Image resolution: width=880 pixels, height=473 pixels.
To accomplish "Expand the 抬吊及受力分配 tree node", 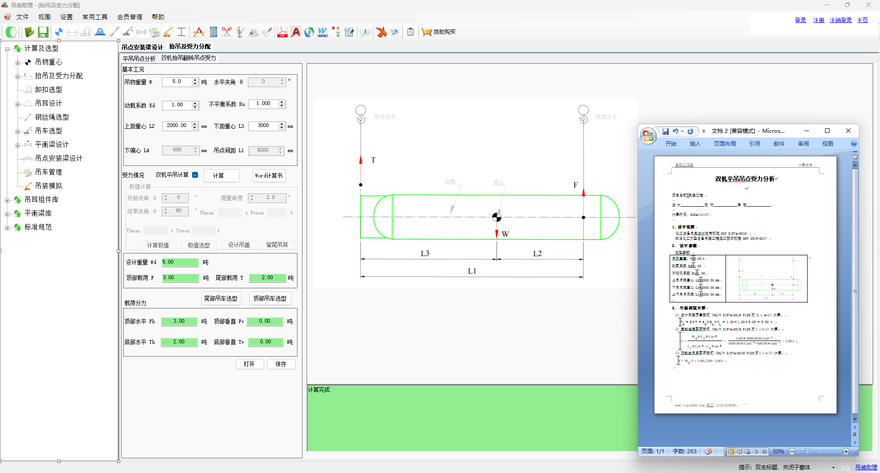I will [17, 77].
